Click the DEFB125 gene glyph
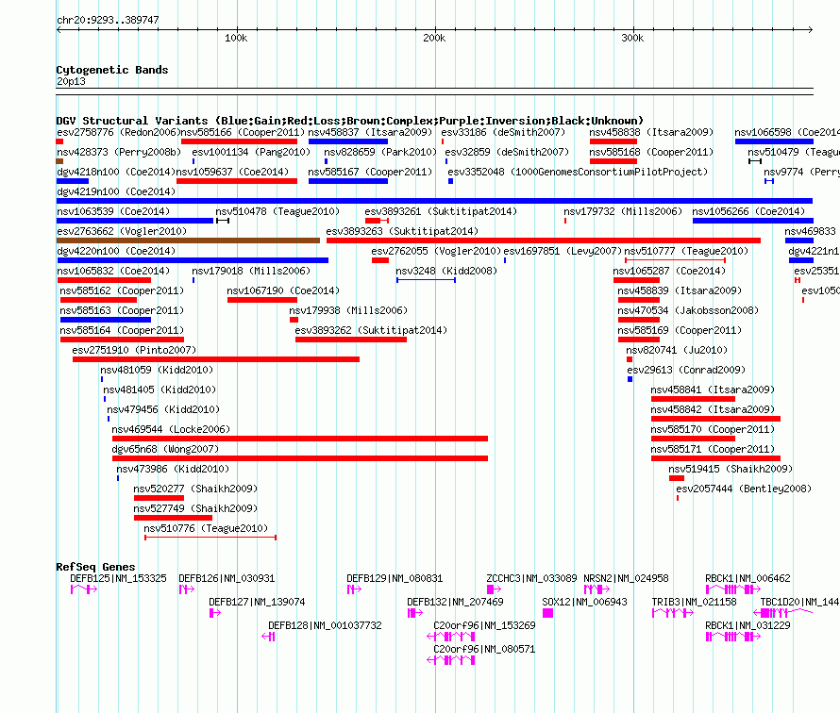 [x=84, y=589]
